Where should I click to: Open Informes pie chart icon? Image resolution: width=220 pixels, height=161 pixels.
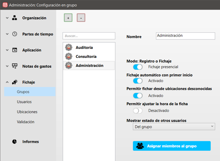click(x=14, y=141)
